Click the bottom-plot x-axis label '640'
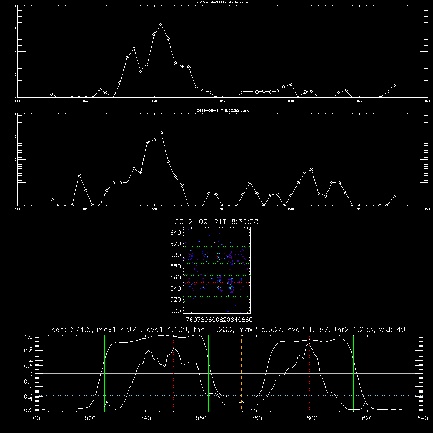The width and height of the screenshot is (433, 433). 423,418
